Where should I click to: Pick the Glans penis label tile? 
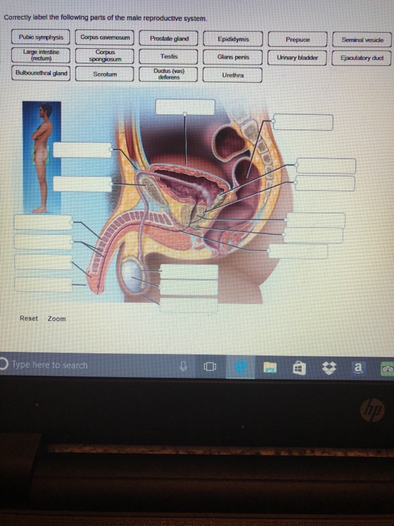pos(233,57)
